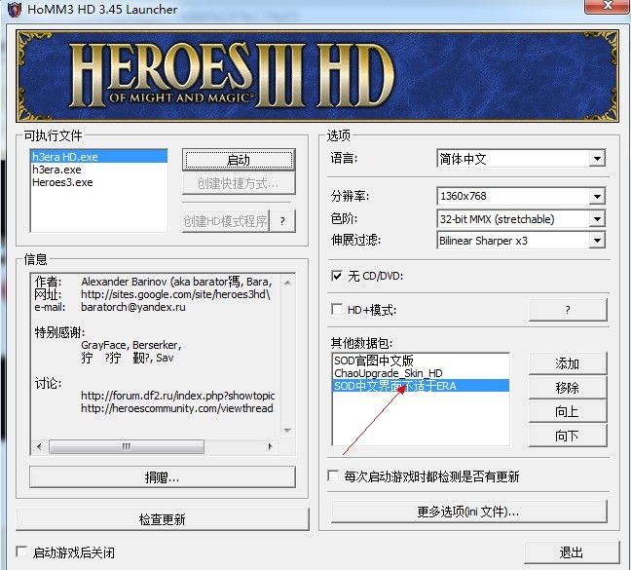Click info panel scroll right arrow
The height and width of the screenshot is (570, 631).
[x=270, y=446]
